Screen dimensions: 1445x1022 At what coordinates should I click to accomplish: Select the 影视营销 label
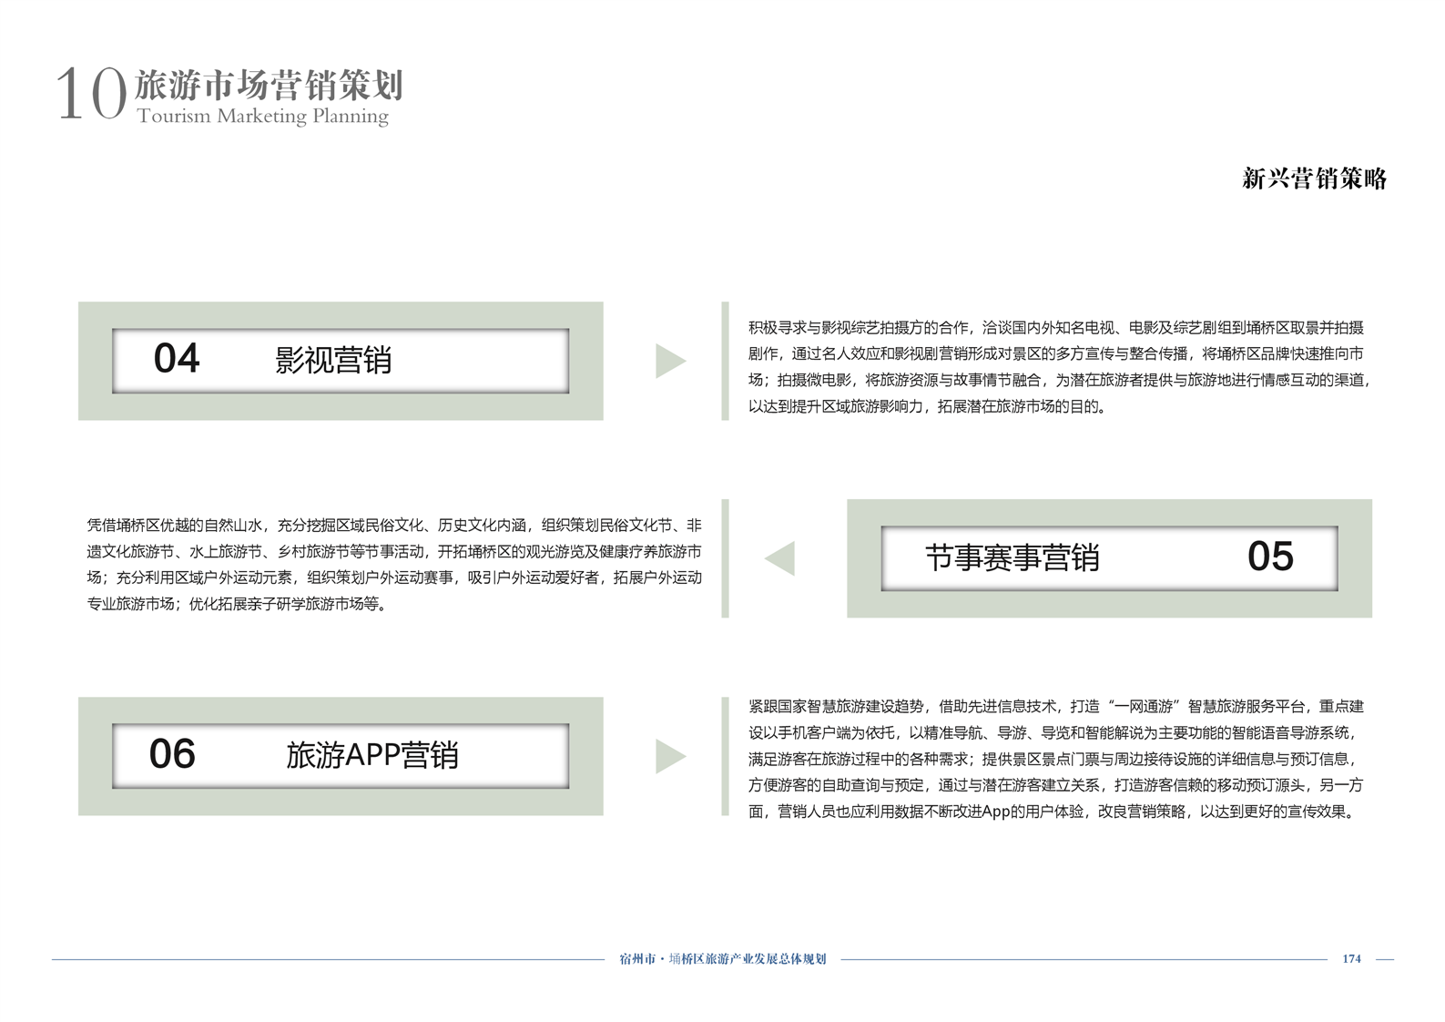[333, 361]
